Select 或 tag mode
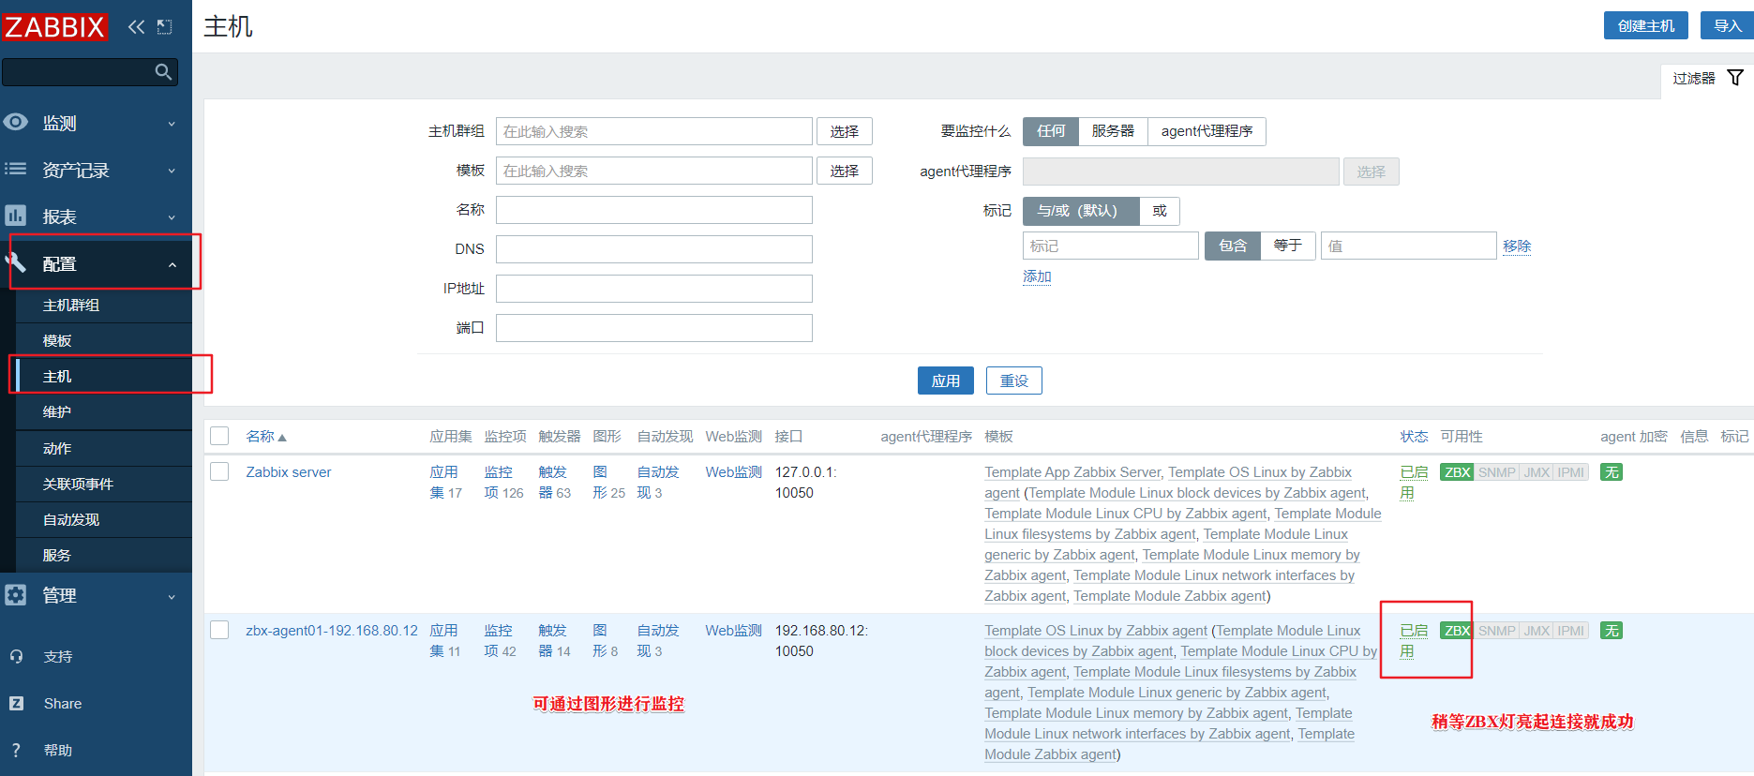 tap(1160, 211)
